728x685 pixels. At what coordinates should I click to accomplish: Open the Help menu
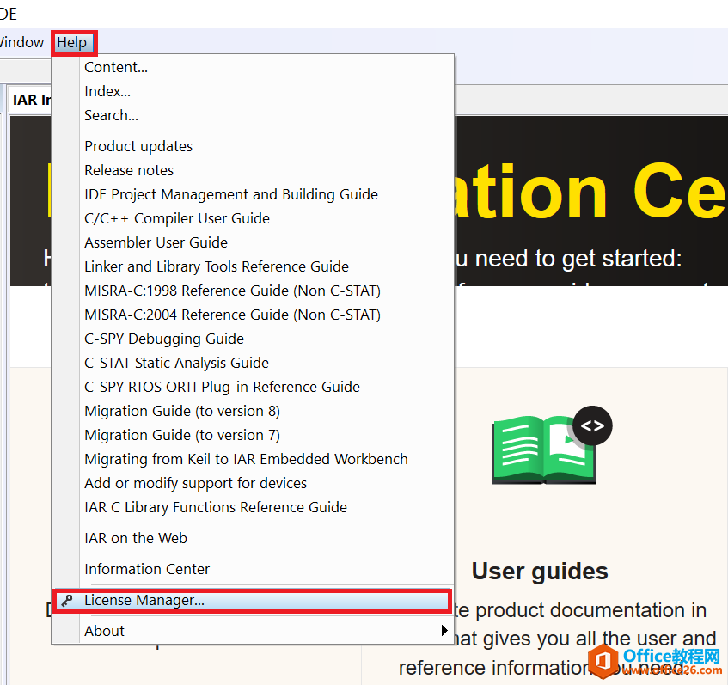click(x=74, y=43)
